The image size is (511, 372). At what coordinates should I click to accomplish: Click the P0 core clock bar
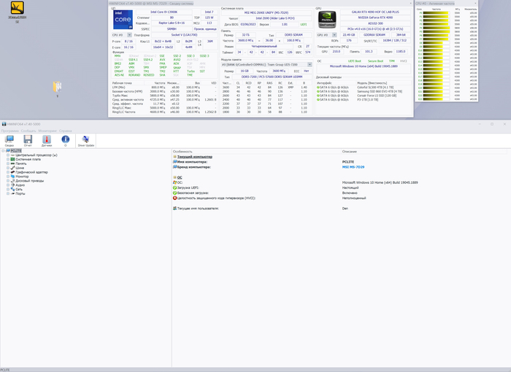point(438,12)
